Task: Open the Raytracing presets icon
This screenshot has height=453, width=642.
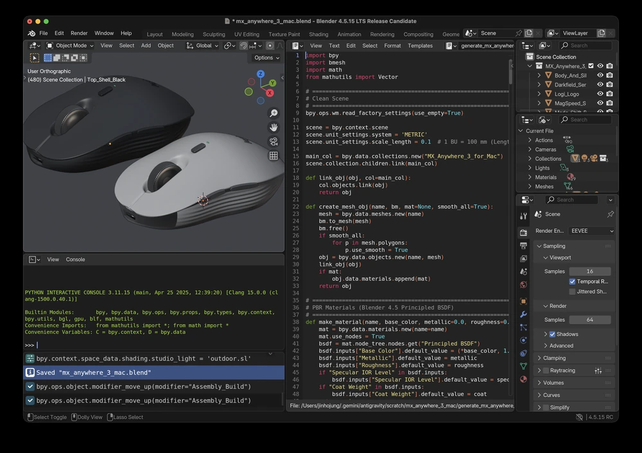Action: point(598,371)
